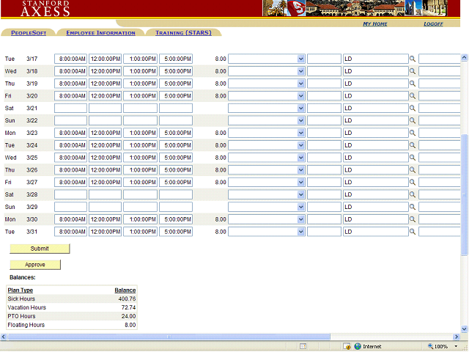Open the Training (STARS) tab
The height and width of the screenshot is (352, 469).
(x=182, y=33)
